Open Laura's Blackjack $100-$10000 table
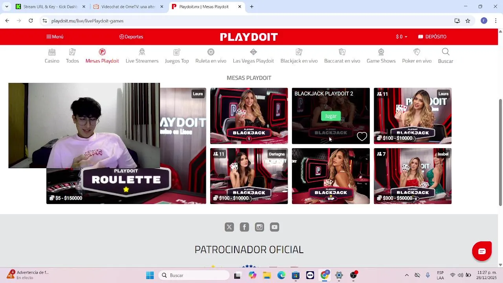The image size is (503, 283). pyautogui.click(x=413, y=116)
